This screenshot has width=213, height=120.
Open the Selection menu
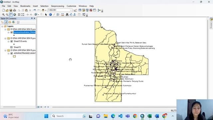click(x=44, y=6)
